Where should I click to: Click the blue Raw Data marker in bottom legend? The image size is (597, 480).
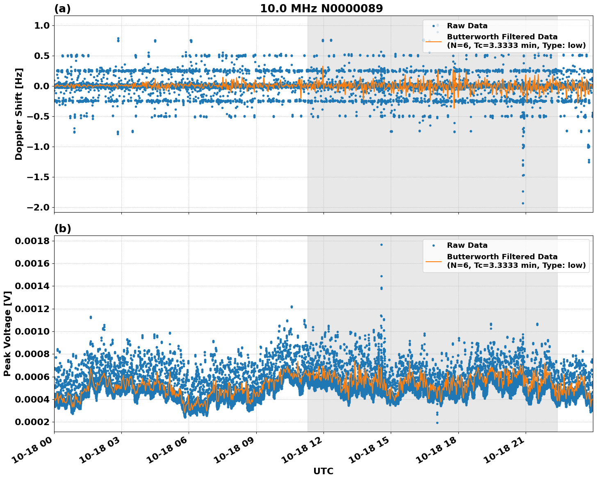(434, 246)
